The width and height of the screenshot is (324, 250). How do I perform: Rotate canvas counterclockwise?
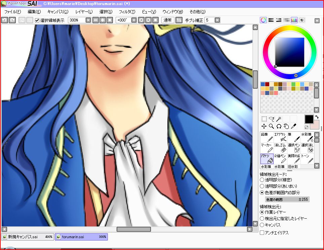pyautogui.click(x=141, y=20)
